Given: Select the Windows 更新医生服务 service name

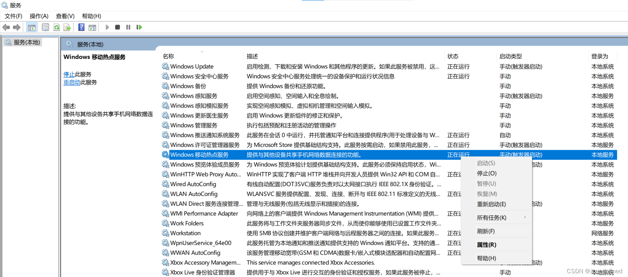Looking at the screenshot, I should [x=199, y=115].
